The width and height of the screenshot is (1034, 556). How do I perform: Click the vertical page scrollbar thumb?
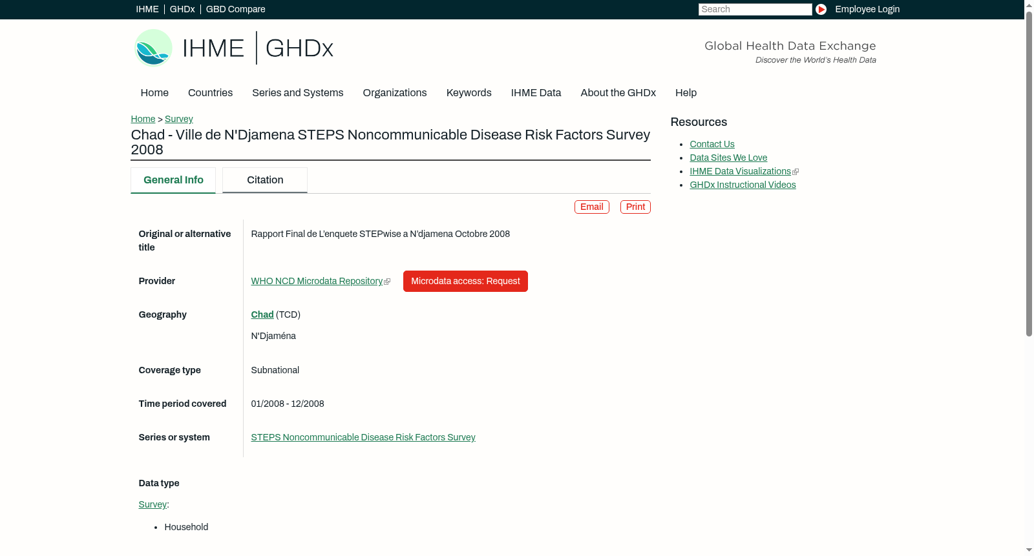pos(1029,173)
